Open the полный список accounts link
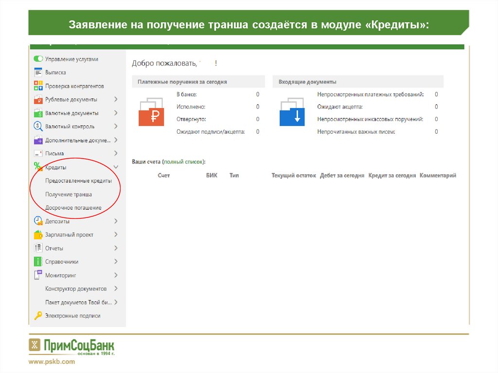498x373 pixels. tap(183, 161)
